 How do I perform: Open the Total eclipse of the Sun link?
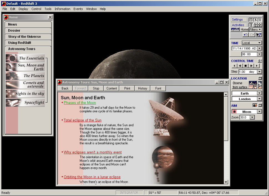coord(83,120)
